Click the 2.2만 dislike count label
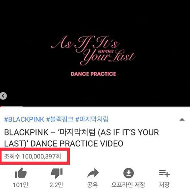 [56, 185]
